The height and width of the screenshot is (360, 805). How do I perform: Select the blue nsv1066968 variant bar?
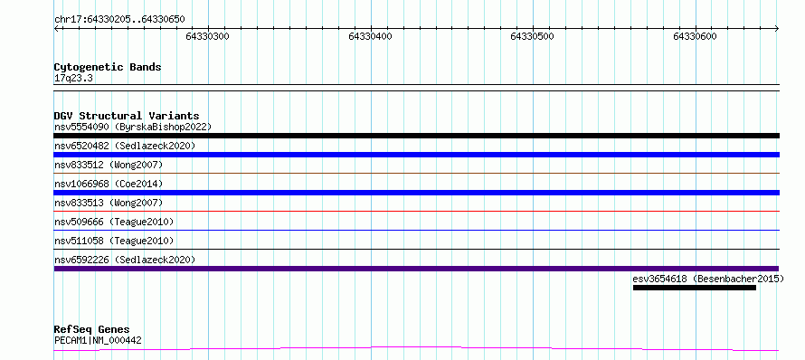(x=416, y=193)
